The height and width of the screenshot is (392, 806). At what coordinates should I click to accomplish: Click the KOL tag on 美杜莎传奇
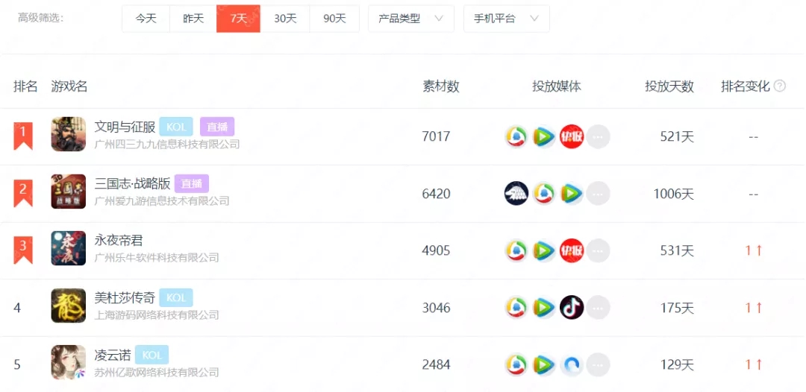point(176,297)
